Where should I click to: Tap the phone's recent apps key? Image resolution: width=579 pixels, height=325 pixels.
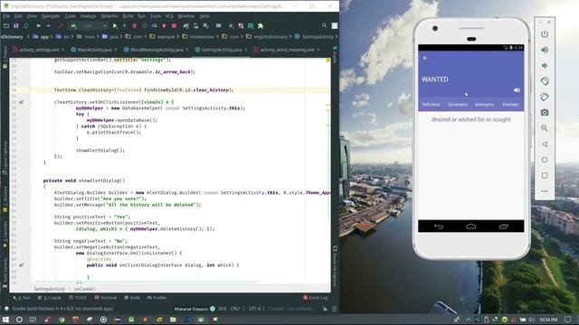coord(504,227)
